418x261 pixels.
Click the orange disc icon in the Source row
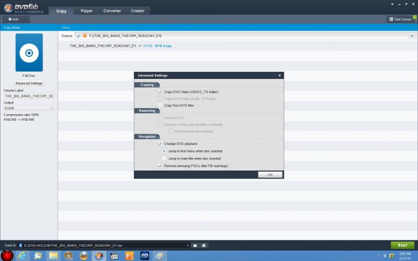[x=85, y=36]
